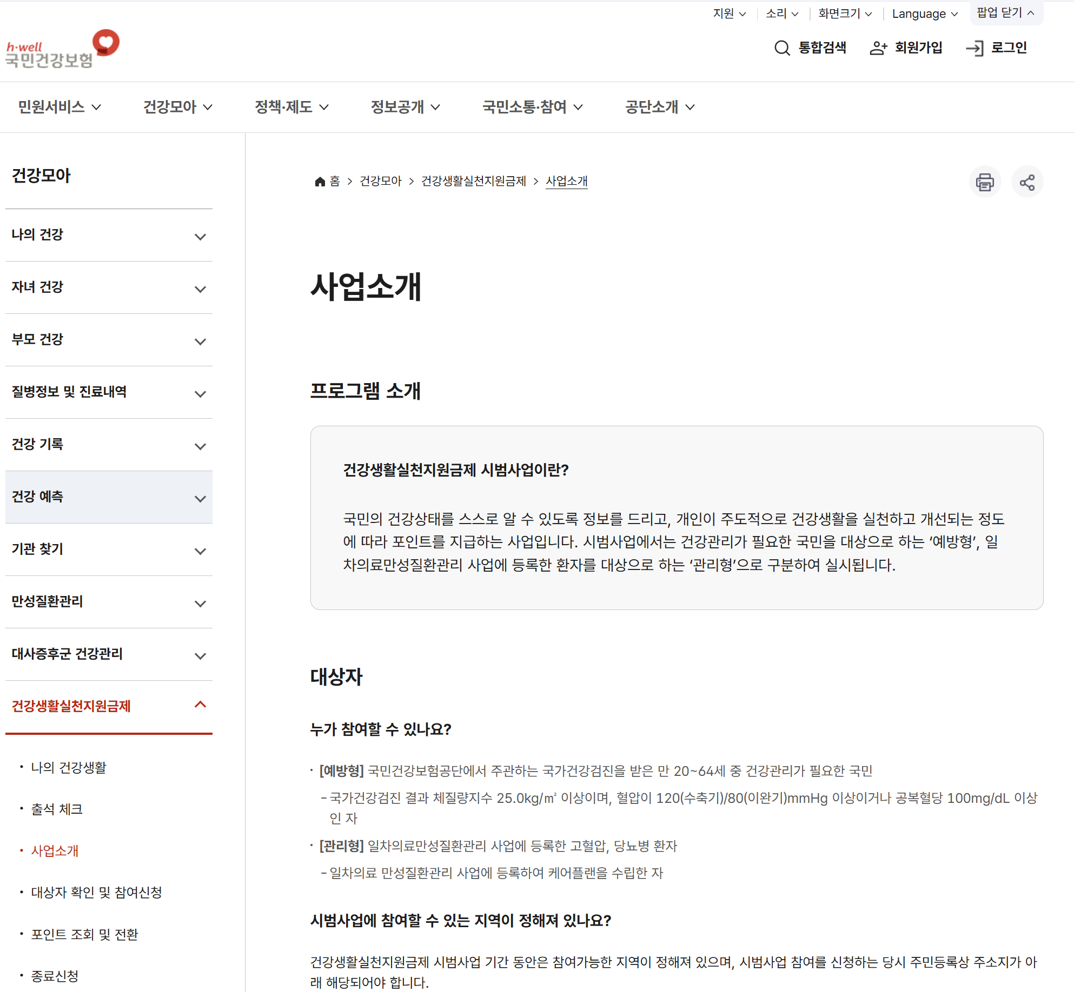The image size is (1074, 992).
Task: Click the home icon in breadcrumb
Action: [x=320, y=182]
